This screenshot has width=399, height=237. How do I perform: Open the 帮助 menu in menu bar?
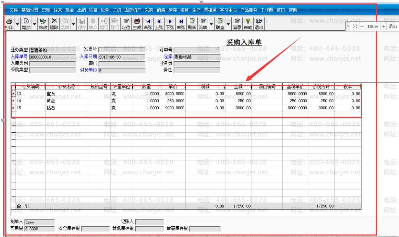tap(293, 10)
